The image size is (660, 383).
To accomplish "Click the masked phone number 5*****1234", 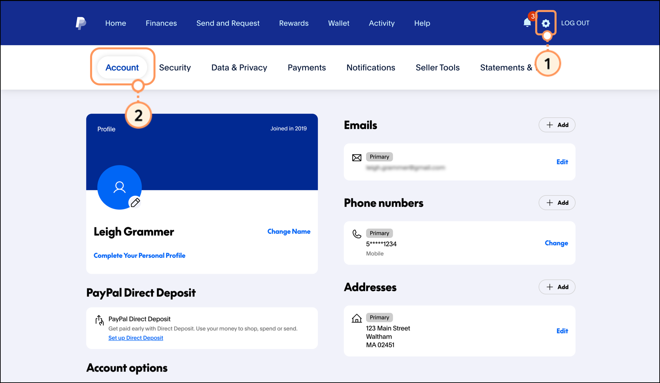I will [381, 244].
